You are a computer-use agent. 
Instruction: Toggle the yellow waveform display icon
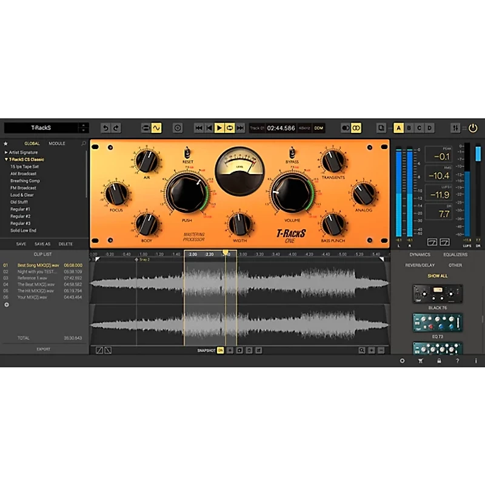pos(156,127)
